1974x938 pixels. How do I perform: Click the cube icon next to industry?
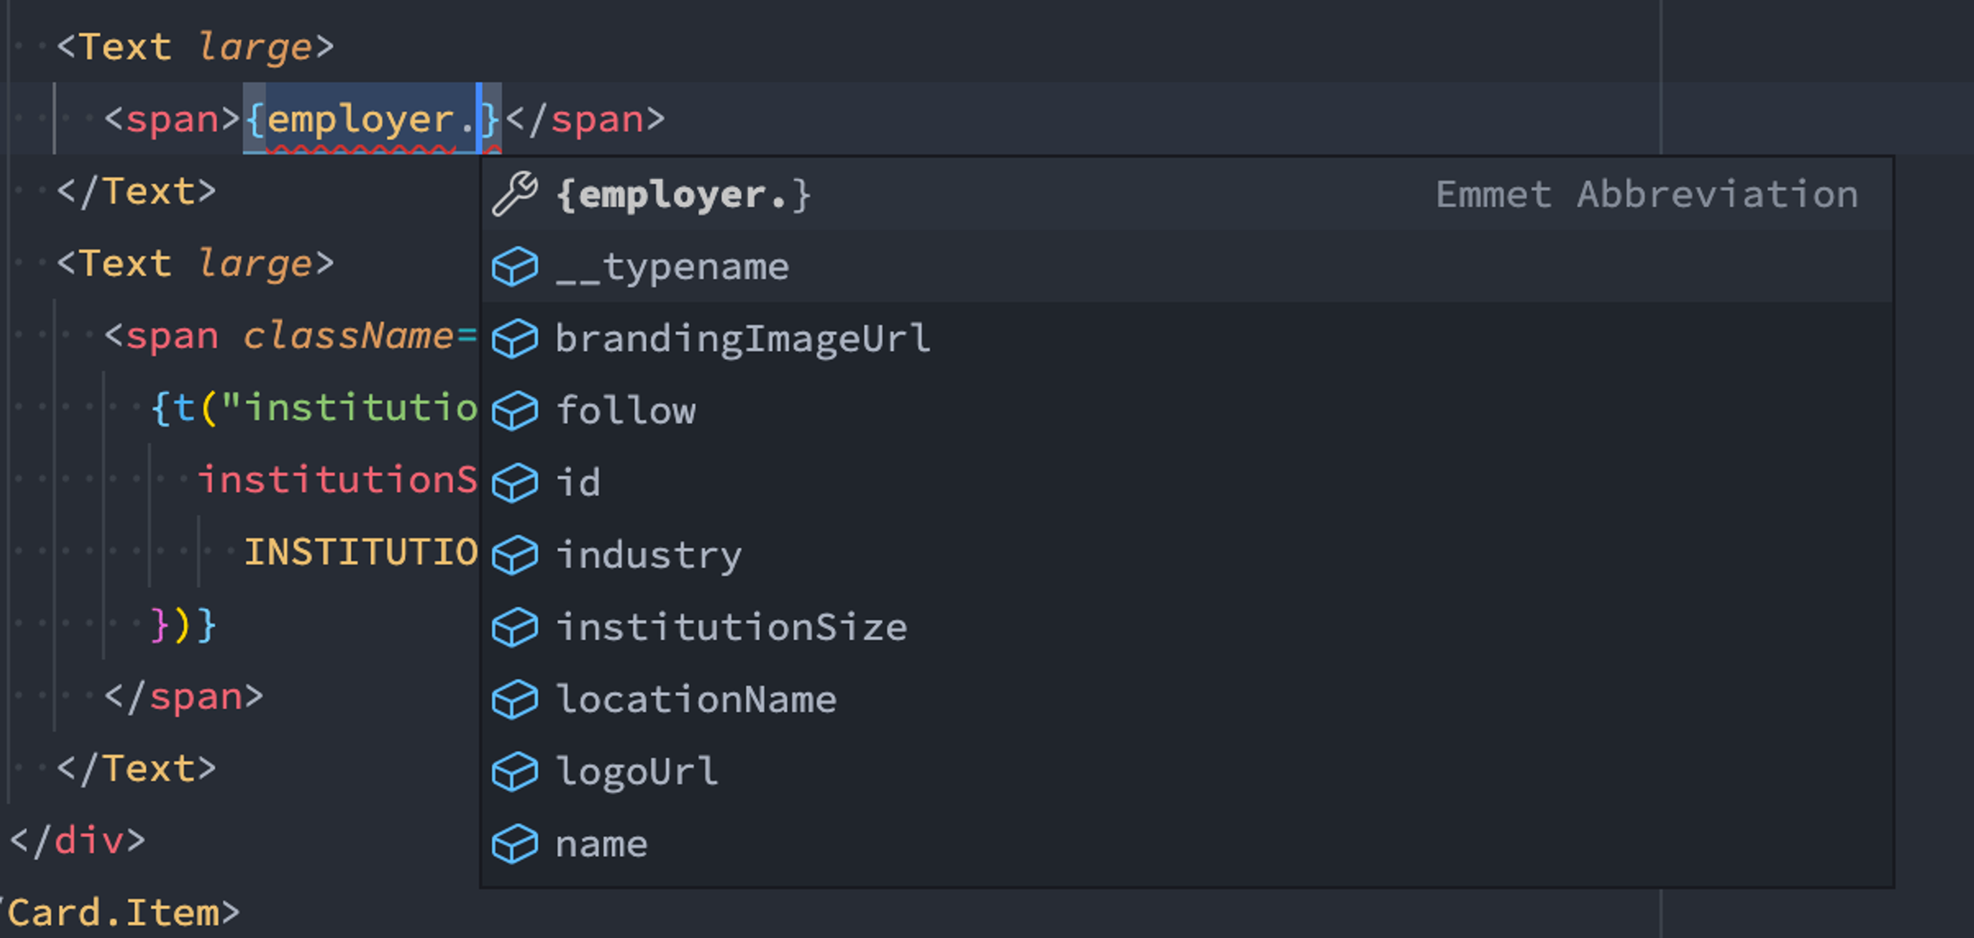click(514, 555)
